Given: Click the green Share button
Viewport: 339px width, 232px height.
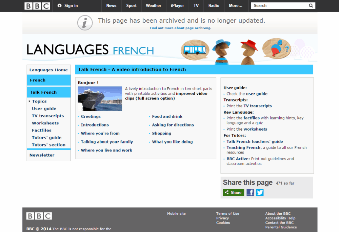Looking at the screenshot, I should (x=234, y=192).
